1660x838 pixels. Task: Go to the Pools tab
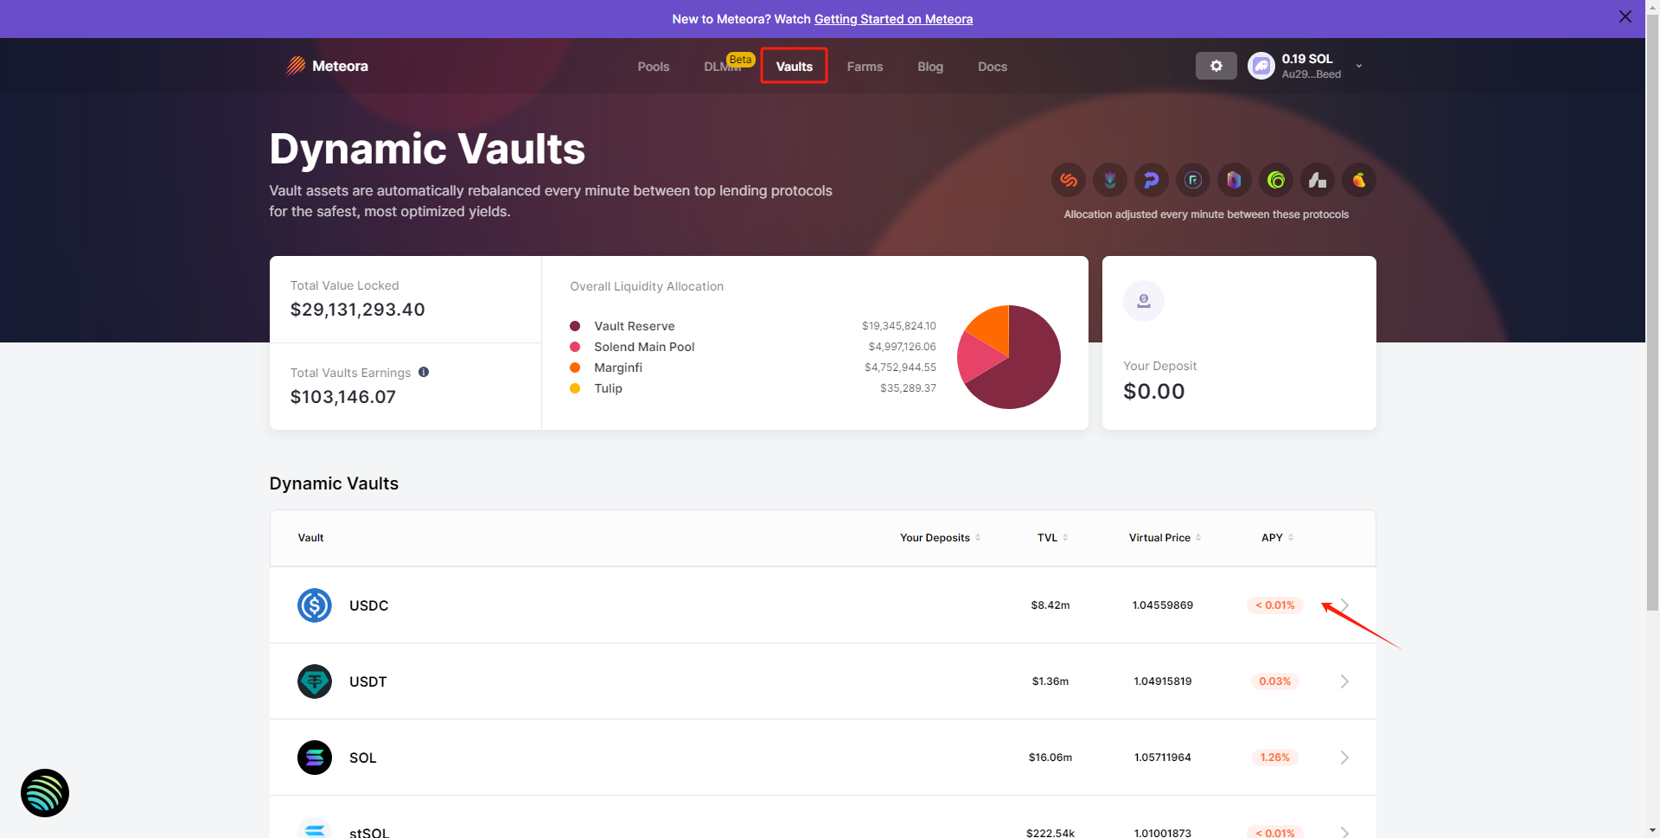point(654,67)
